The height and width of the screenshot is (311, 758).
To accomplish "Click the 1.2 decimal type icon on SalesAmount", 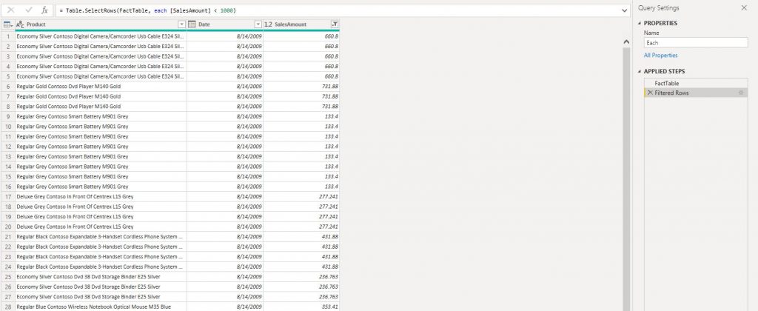I will [268, 24].
